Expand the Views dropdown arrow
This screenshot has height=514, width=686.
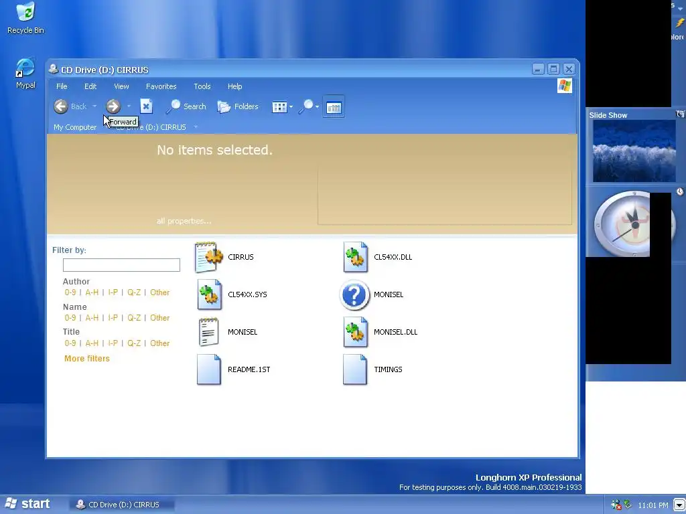tap(291, 106)
